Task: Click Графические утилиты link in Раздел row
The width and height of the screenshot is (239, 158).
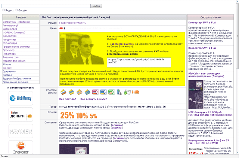Action: point(73,23)
